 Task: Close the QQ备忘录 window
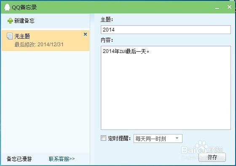229,7
